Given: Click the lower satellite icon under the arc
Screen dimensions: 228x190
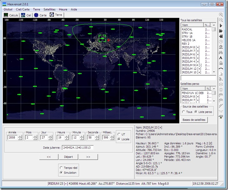Looking at the screenshot, I should click(221, 79).
